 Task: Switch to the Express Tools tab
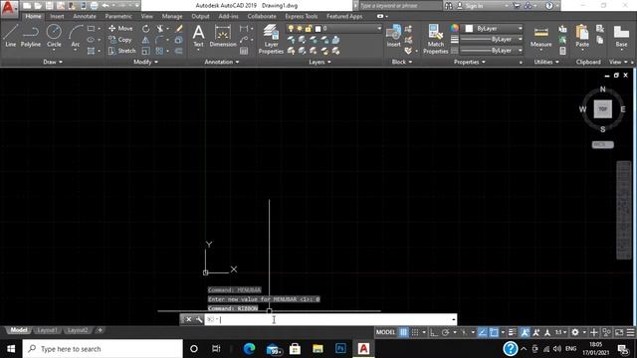point(301,16)
